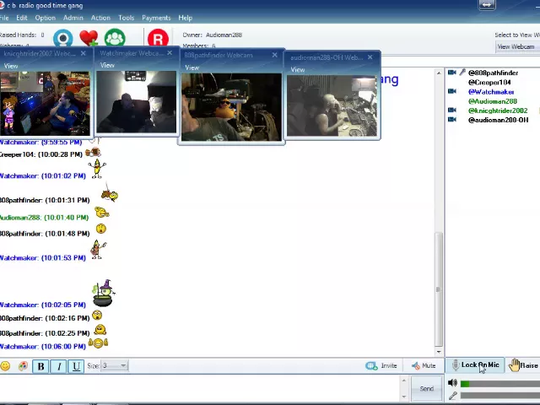Click the dancing banana emoticon at 10:01:02 PM

pos(97,169)
